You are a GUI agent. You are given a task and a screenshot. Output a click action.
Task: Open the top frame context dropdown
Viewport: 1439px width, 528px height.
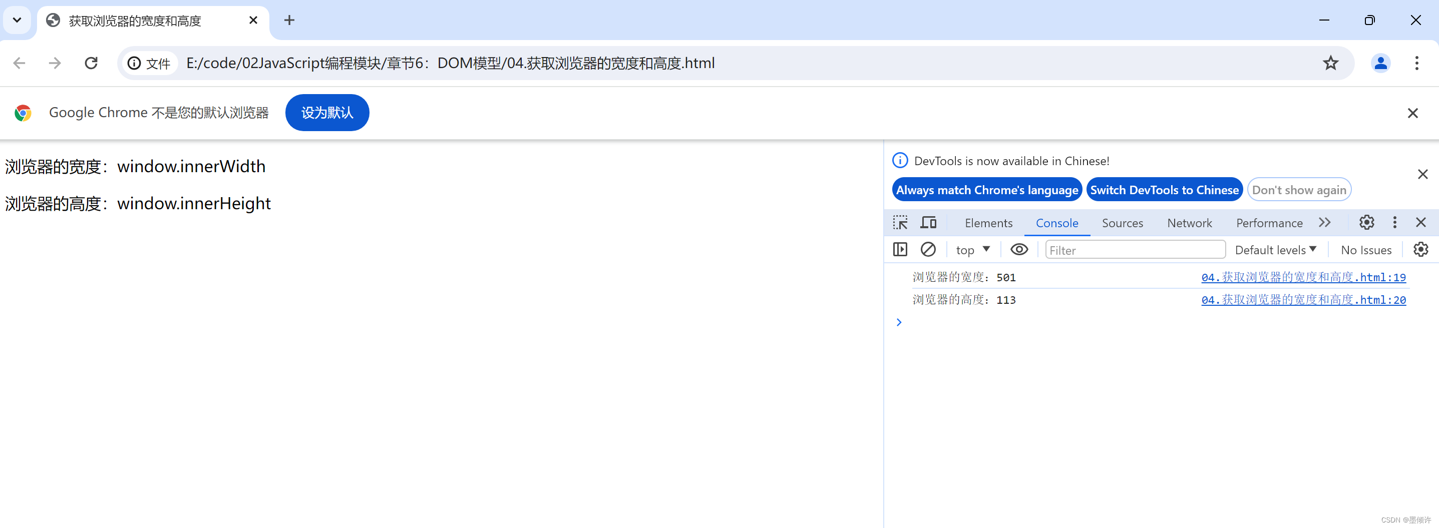[x=972, y=250]
